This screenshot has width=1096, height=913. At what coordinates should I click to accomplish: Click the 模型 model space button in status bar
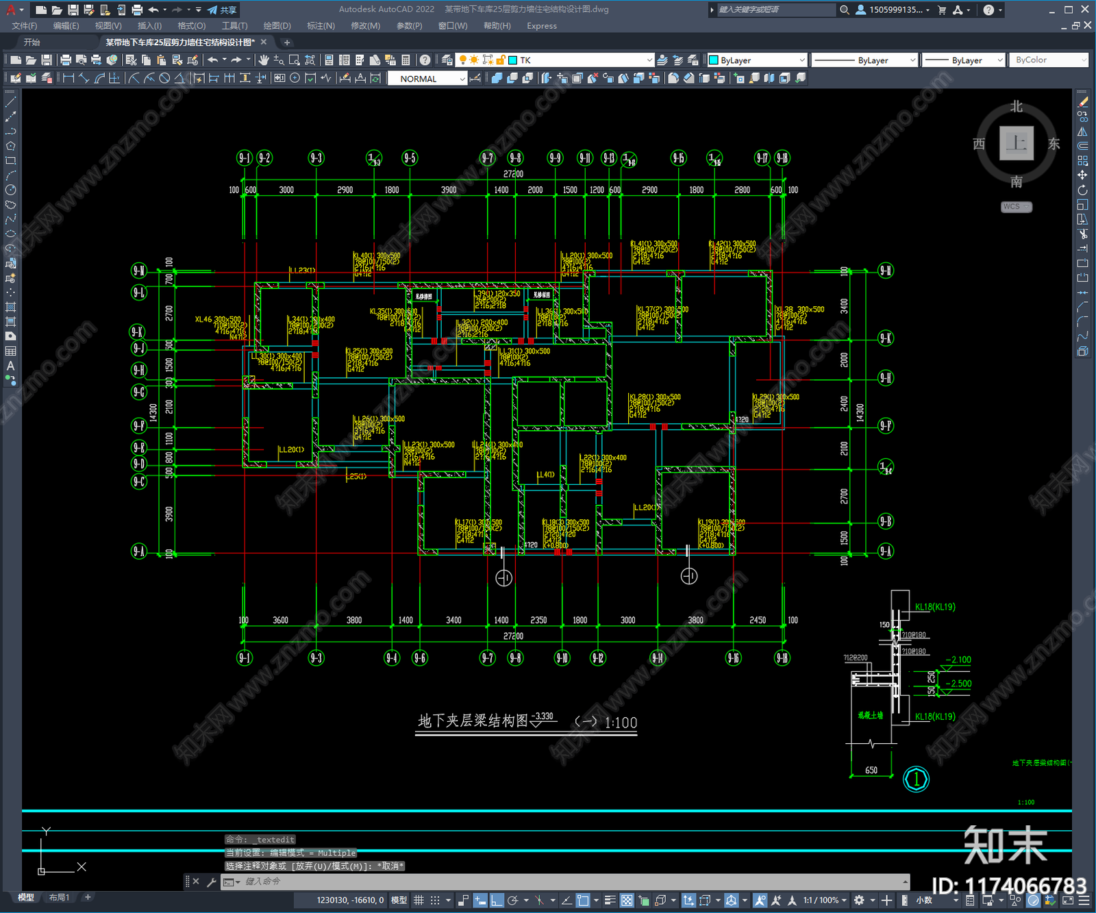pyautogui.click(x=399, y=900)
